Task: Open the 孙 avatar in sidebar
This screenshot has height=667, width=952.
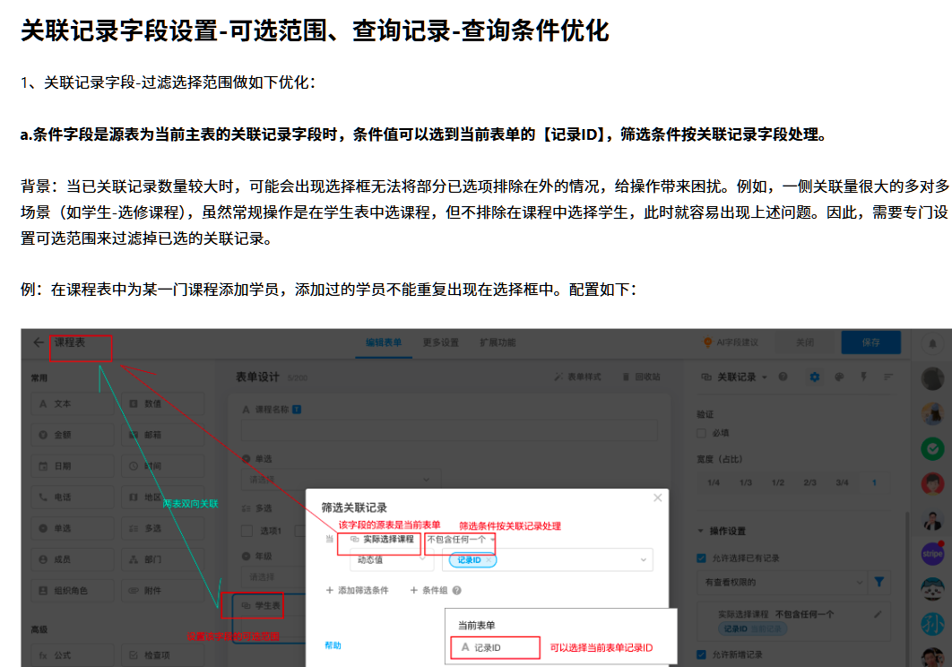Action: (932, 624)
